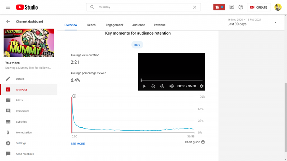Switch to the Engagement tab
Screen dimensions: 287x161
coord(114,25)
